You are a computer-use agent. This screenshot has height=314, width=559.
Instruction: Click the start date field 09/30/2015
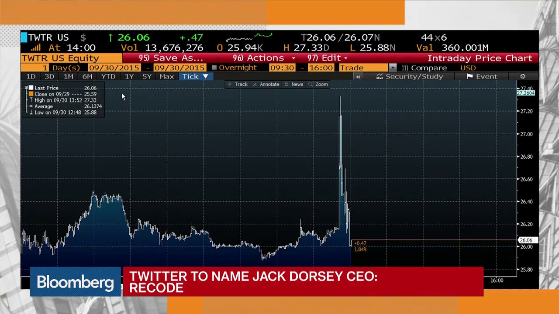tap(114, 68)
